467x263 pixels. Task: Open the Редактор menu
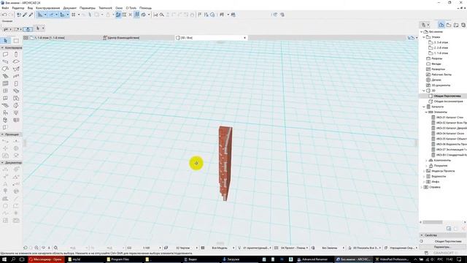point(18,8)
